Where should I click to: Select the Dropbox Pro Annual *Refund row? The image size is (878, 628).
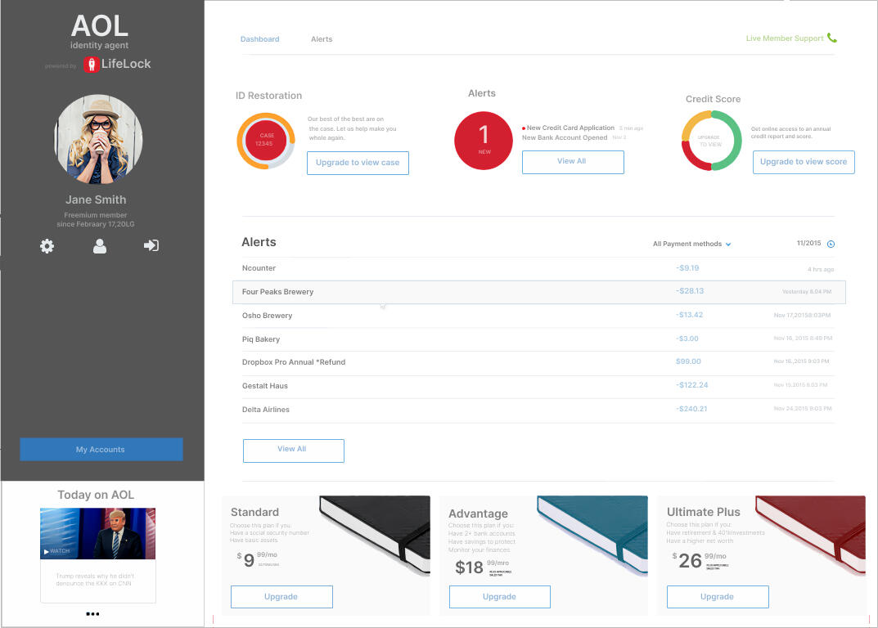[538, 363]
